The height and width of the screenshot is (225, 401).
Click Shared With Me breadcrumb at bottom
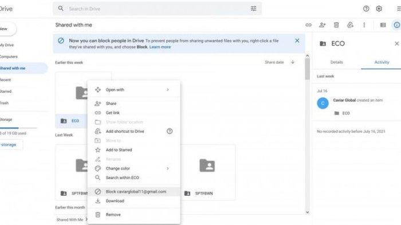70,220
